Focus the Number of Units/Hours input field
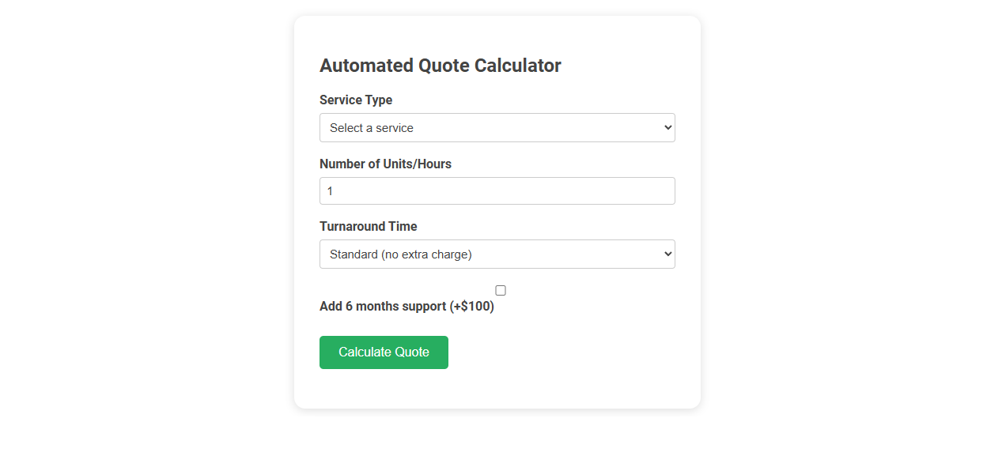The height and width of the screenshot is (456, 987). coord(497,190)
